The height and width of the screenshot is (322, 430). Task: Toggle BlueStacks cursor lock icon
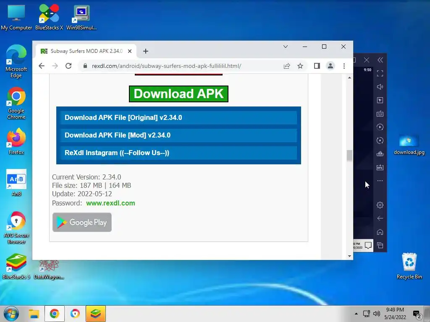coord(380,100)
